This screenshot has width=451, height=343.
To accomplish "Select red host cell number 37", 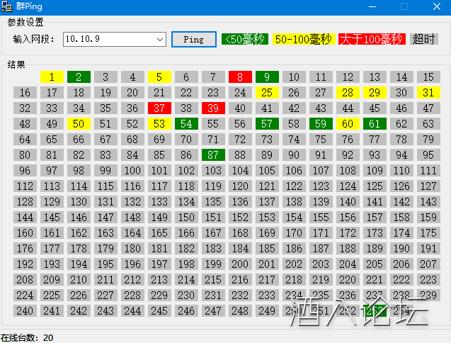I will click(x=159, y=108).
